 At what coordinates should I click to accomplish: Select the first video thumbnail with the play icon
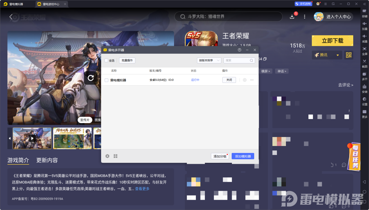(32, 138)
